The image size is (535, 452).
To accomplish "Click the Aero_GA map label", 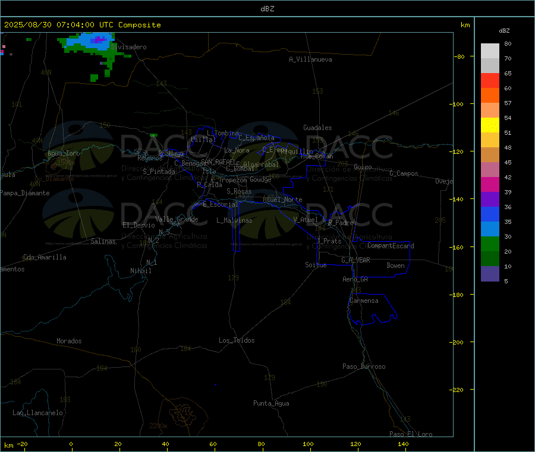I will coord(355,279).
